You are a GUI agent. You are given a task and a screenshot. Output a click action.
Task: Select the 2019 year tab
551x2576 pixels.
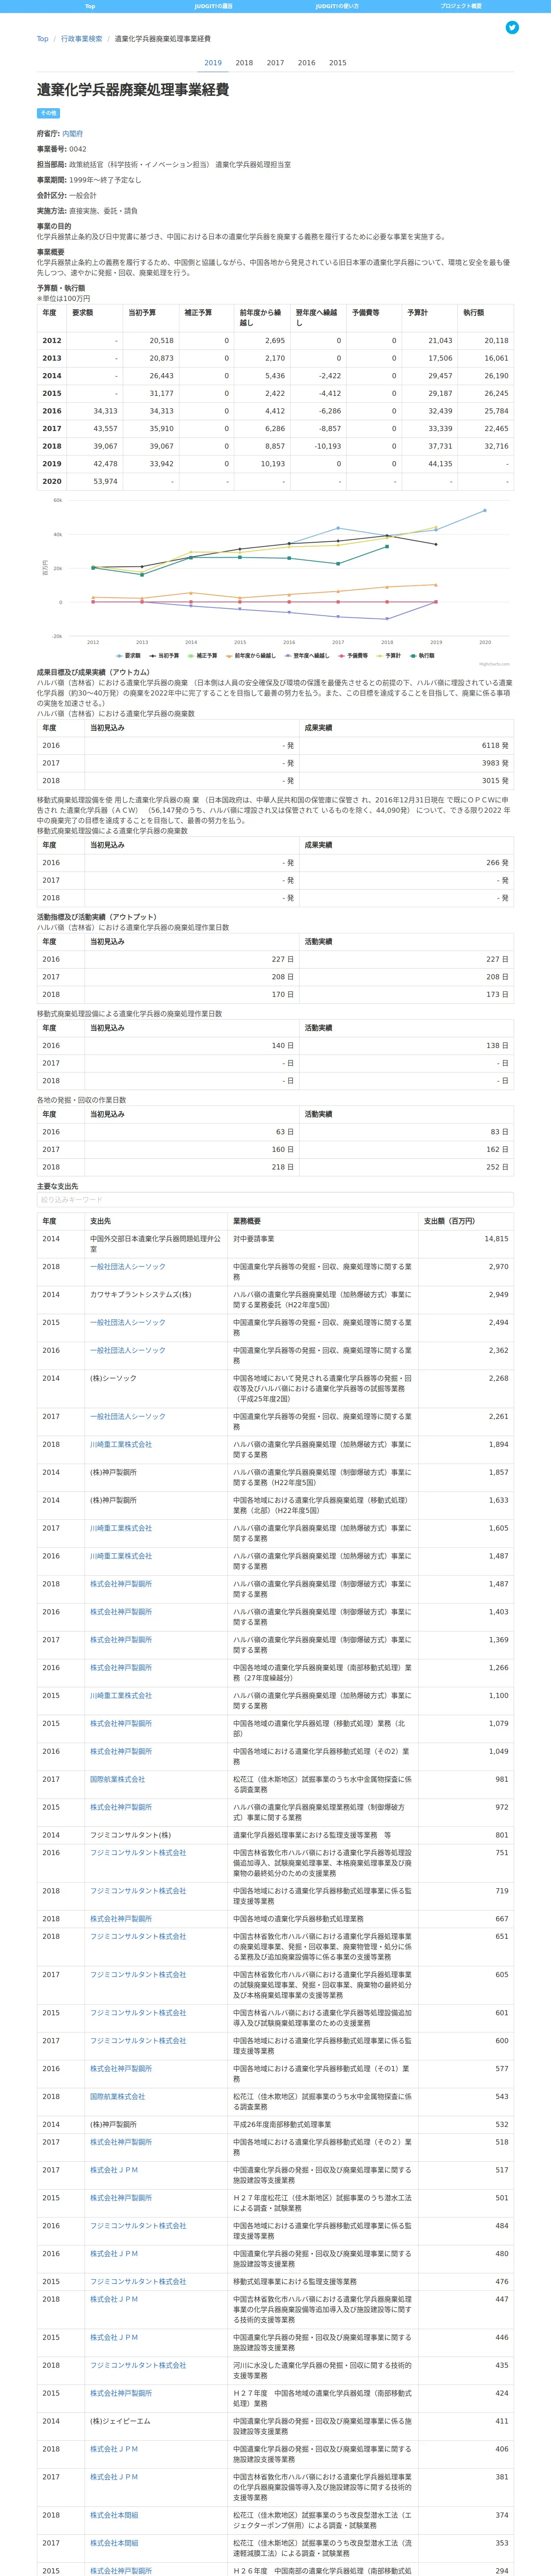point(213,63)
